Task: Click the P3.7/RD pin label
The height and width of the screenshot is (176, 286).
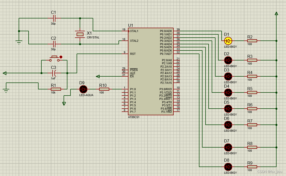Action: coord(166,112)
